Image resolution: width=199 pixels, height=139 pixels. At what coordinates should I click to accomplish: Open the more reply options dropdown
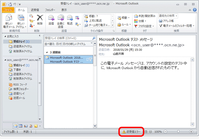click(78, 24)
